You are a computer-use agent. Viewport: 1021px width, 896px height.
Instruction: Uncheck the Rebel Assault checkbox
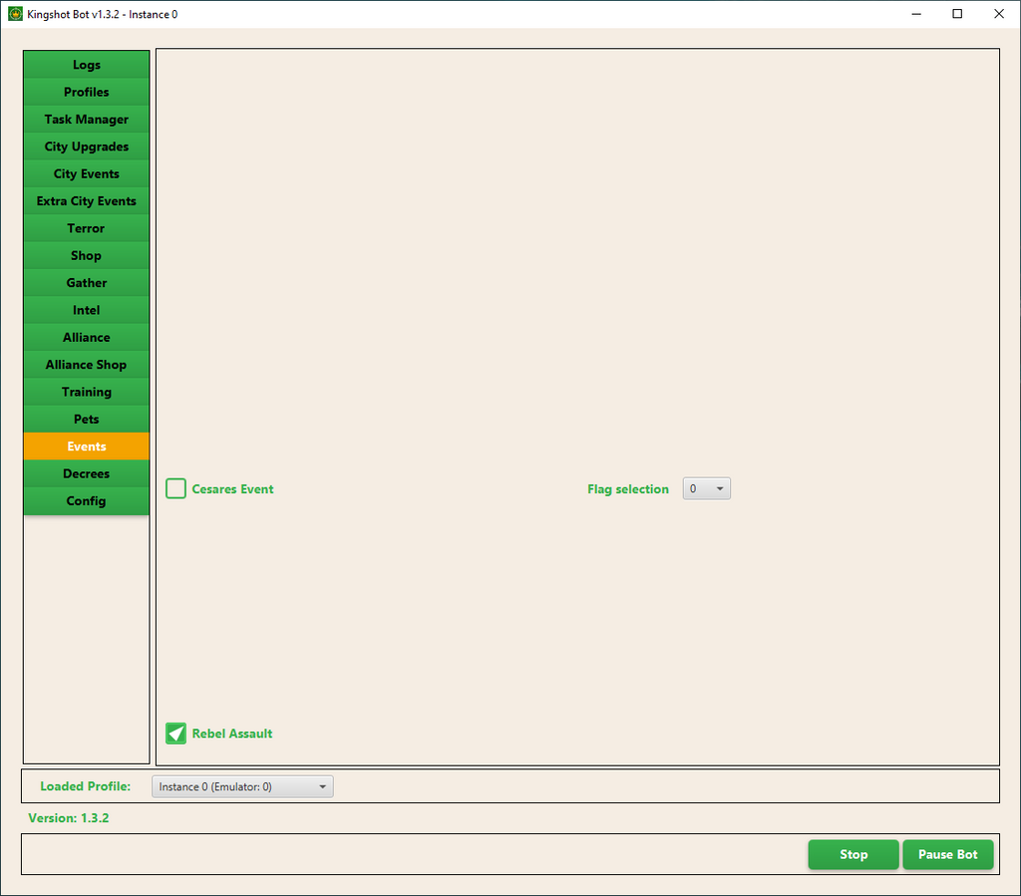(x=176, y=734)
